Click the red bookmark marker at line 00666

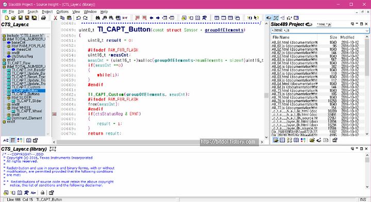click(x=55, y=114)
